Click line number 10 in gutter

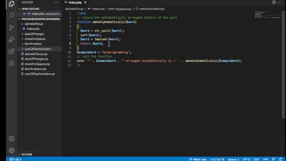click(x=69, y=52)
